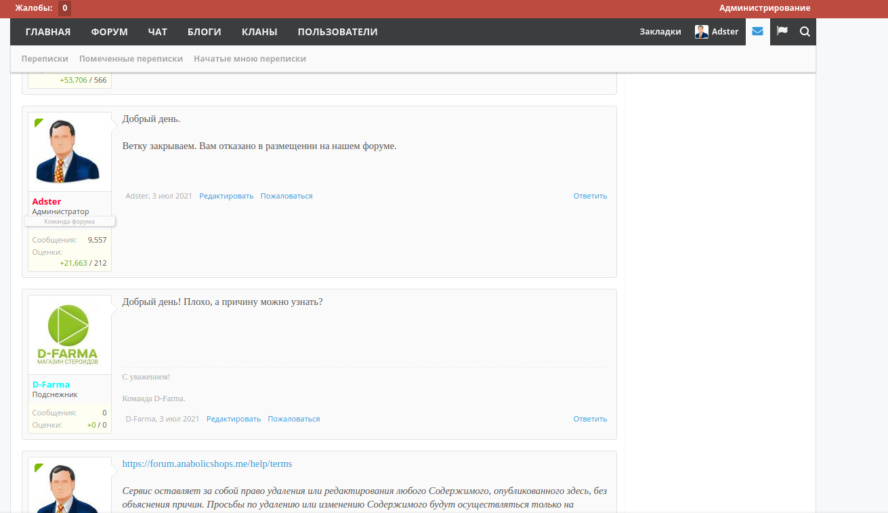Click Ответить on D-Farma's message
Viewport: 888px width, 513px height.
pos(590,419)
